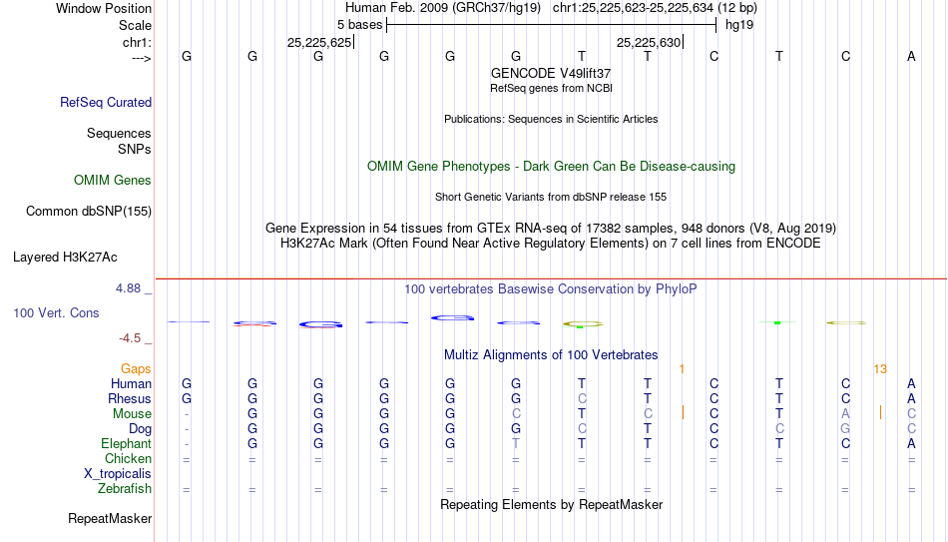Click the A base in the Human alignment row
This screenshot has height=542, width=948.
(911, 384)
